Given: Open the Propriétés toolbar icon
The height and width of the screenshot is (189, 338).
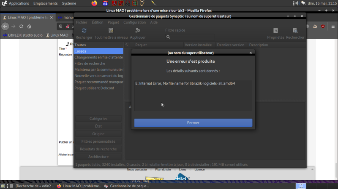Looking at the screenshot, I should click(275, 31).
